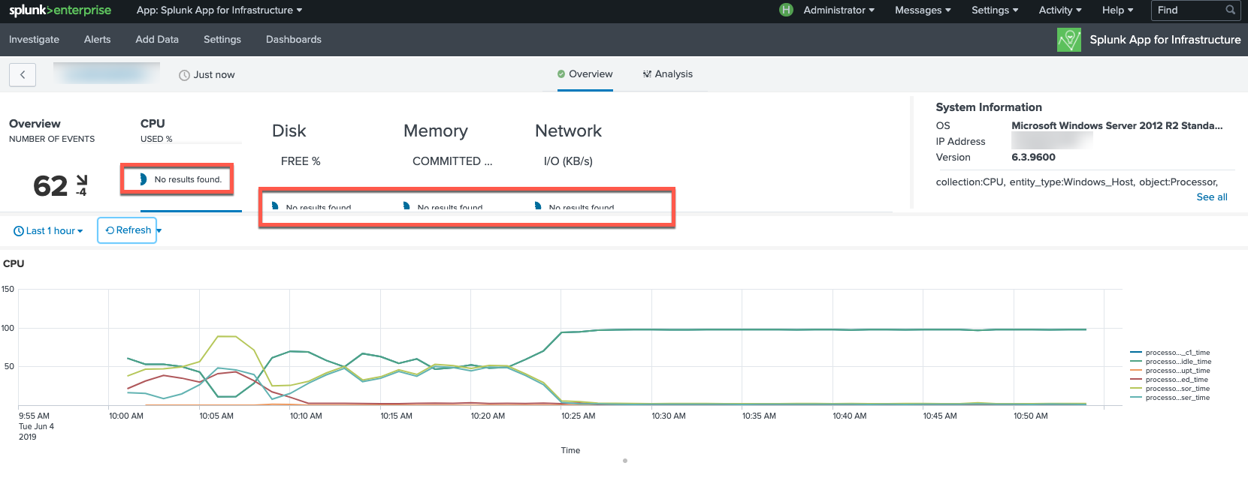Click the splunk>enterprise logo
The image size is (1248, 487).
[x=60, y=11]
